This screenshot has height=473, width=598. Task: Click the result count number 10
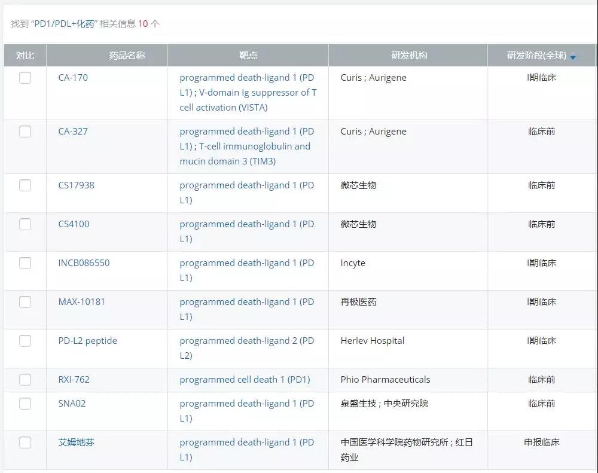click(x=143, y=24)
